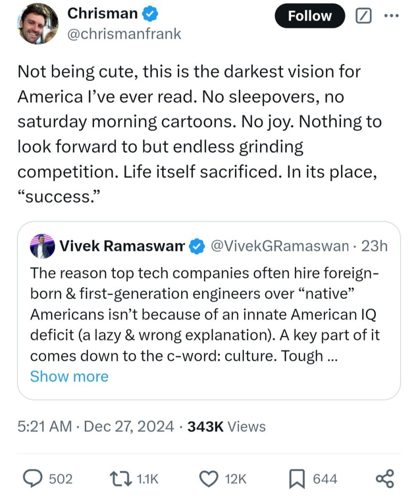Open the @VivekGRamaswan handle
418x496 pixels.
point(279,247)
